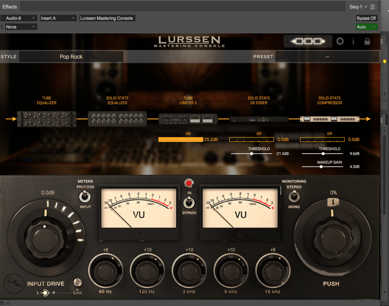Click the Pop Rock style selector
389x306 pixels.
click(x=71, y=56)
